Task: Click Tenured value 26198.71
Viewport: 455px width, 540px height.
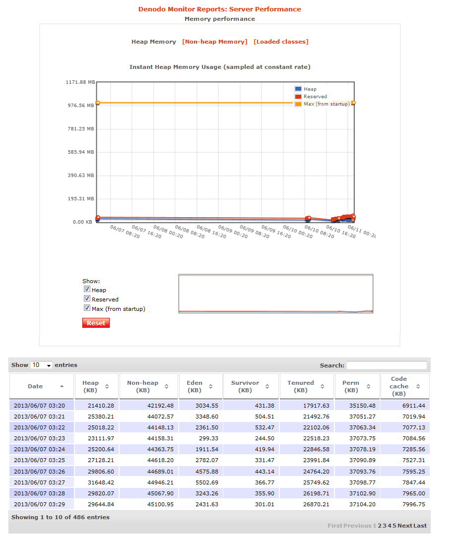Action: coord(316,493)
